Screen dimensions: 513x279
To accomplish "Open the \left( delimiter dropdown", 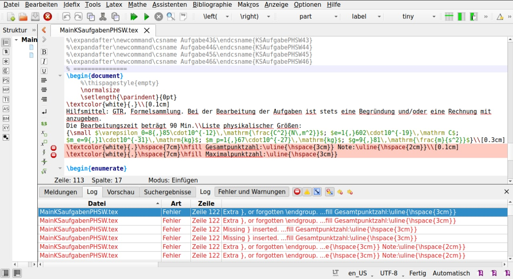I will (x=227, y=17).
